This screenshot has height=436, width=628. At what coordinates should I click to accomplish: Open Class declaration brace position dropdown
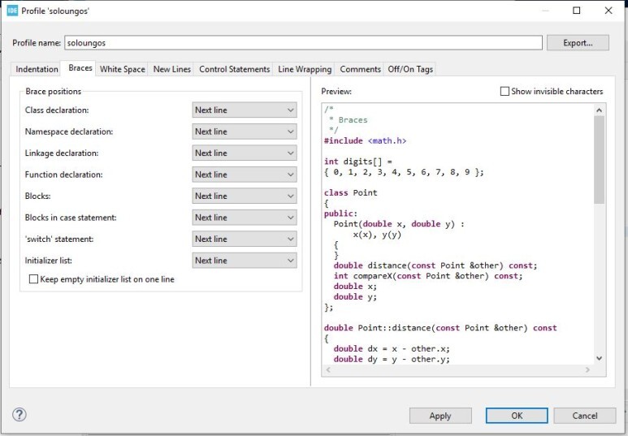(245, 110)
